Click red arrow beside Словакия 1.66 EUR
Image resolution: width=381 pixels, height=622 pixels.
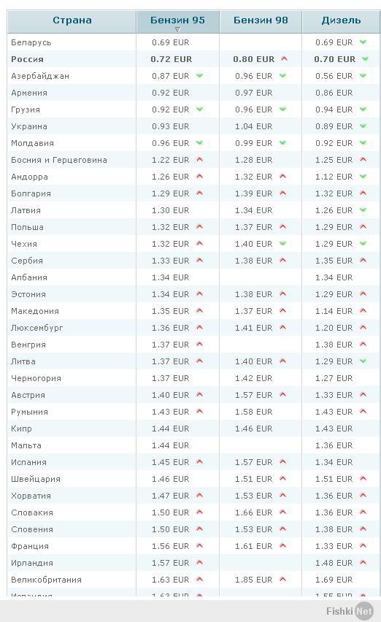[x=282, y=512]
